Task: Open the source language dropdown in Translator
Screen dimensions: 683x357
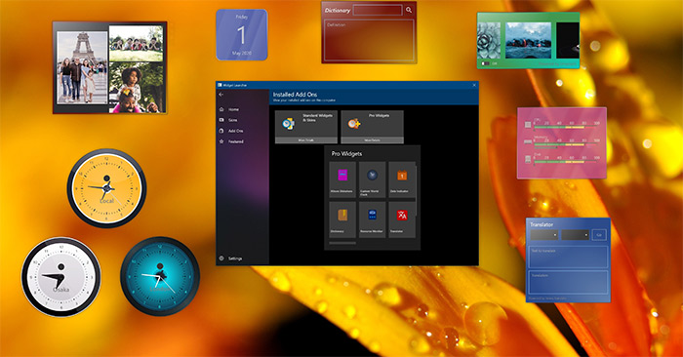Action: click(x=544, y=235)
